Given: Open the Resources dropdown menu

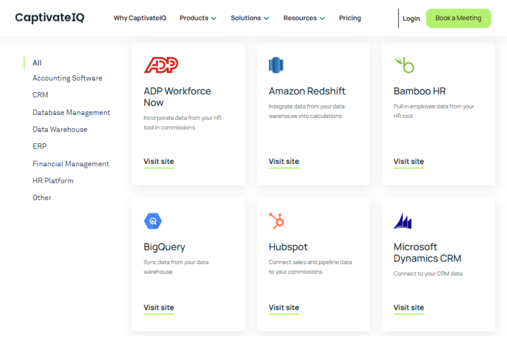Looking at the screenshot, I should [x=304, y=18].
